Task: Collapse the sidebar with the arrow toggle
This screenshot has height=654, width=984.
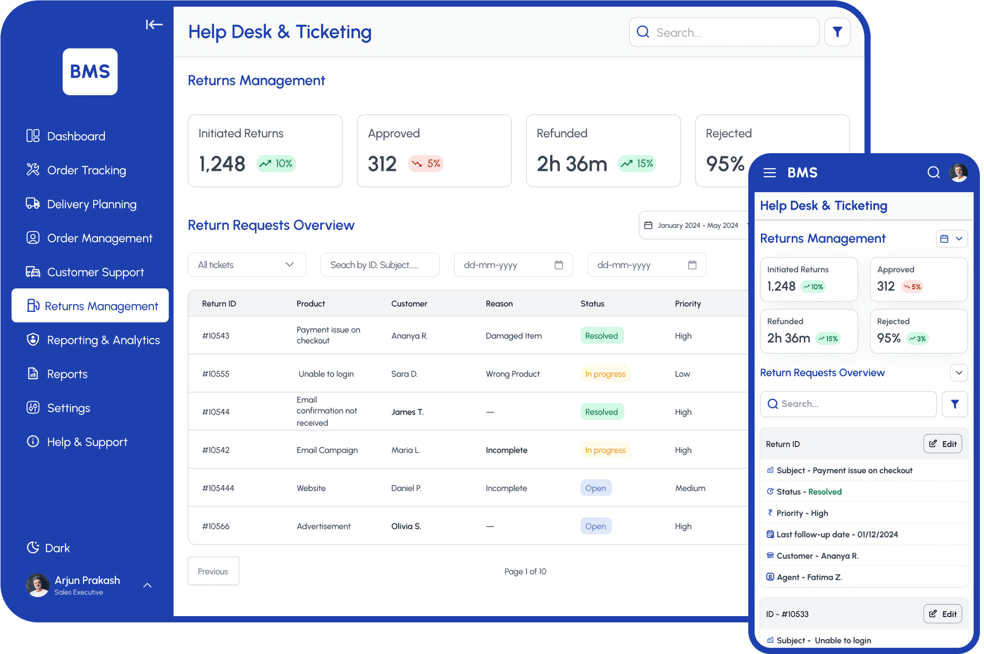Action: 154,24
